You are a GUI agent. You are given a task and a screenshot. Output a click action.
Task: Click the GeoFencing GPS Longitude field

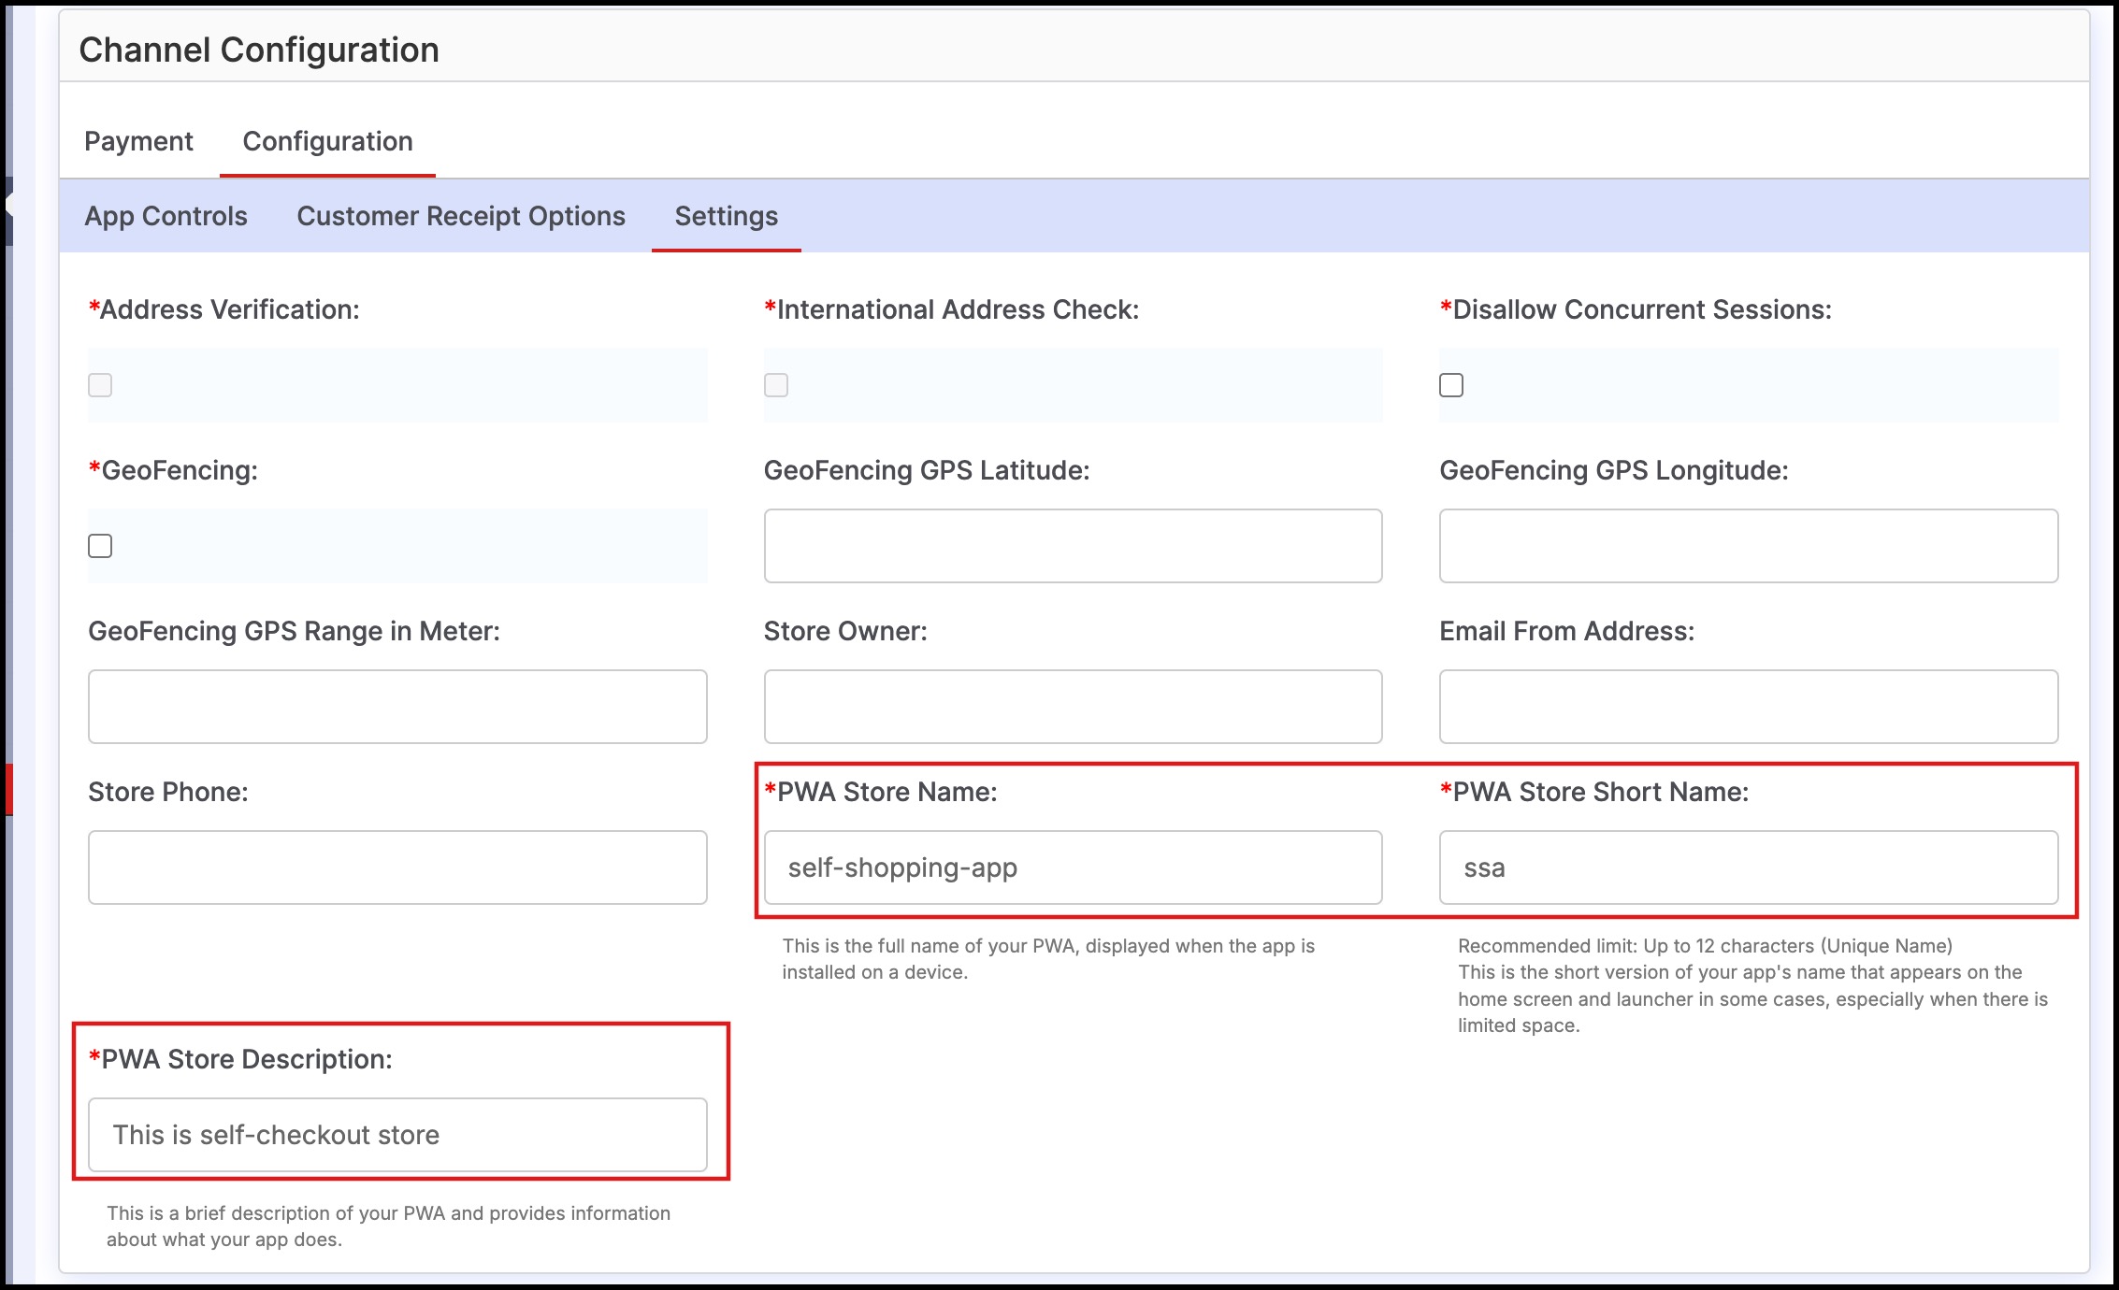[1748, 546]
